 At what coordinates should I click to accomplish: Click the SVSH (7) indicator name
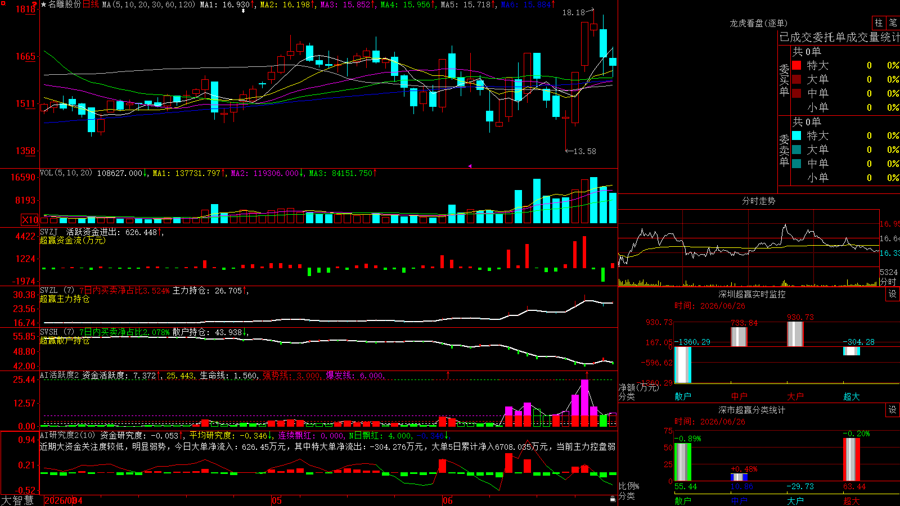[57, 332]
